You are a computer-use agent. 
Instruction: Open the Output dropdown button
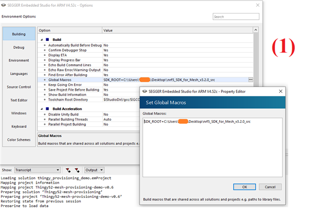coord(94,170)
